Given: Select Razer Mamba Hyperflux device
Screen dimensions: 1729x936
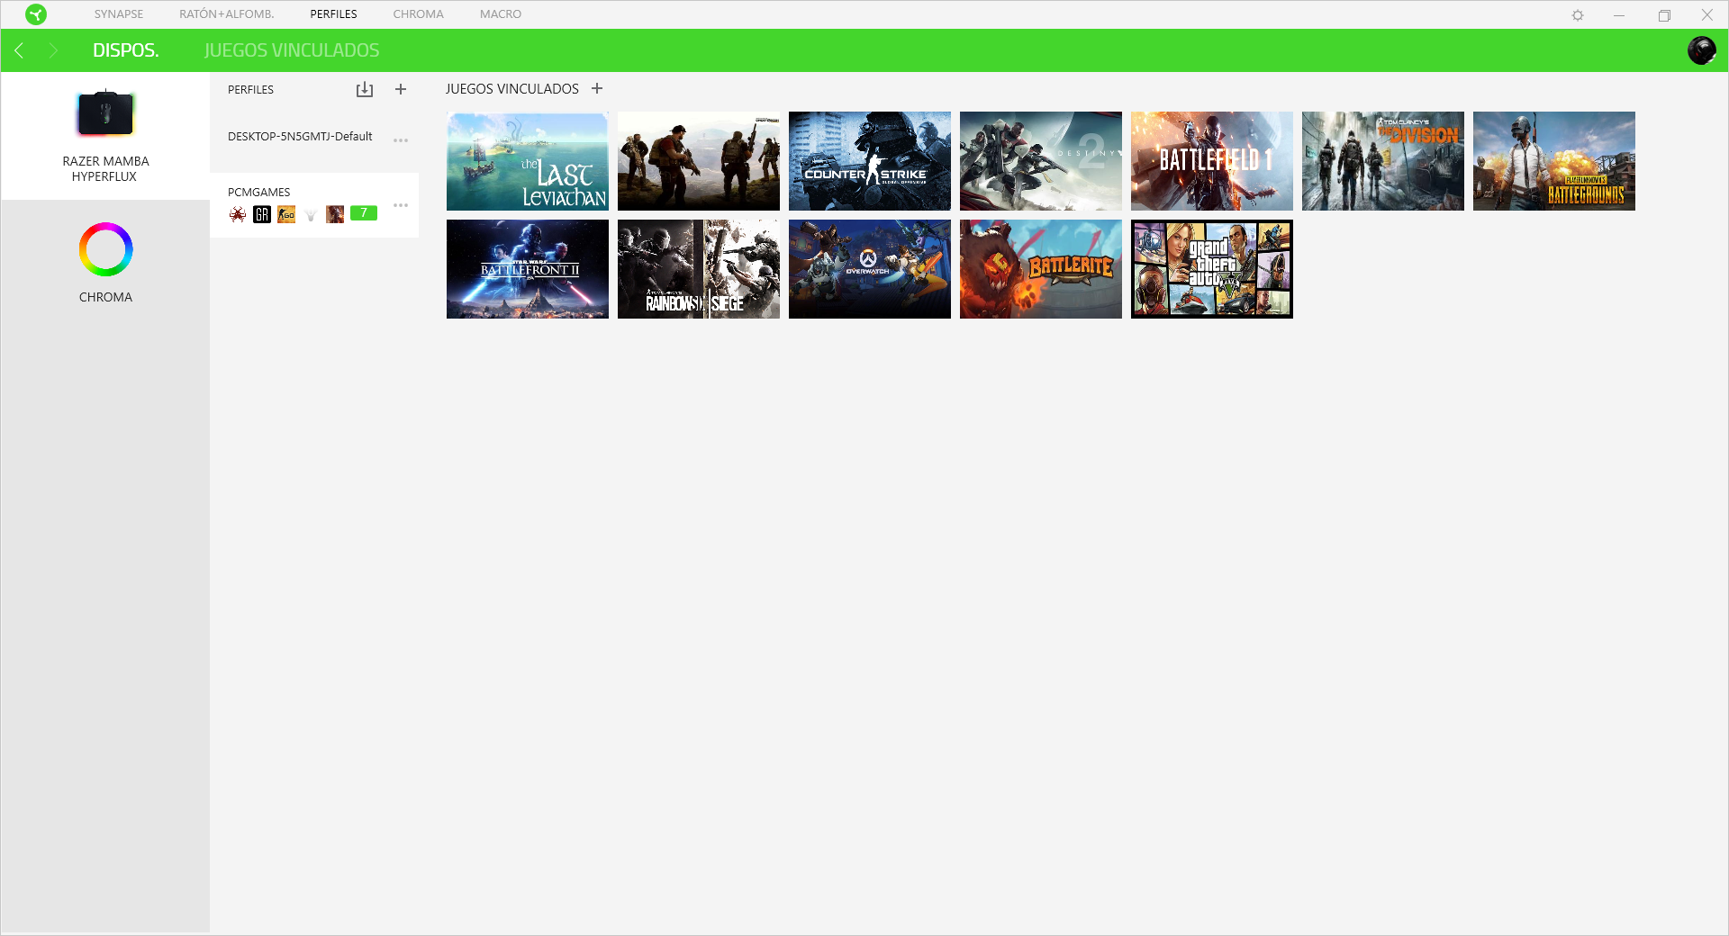Looking at the screenshot, I should point(105,136).
